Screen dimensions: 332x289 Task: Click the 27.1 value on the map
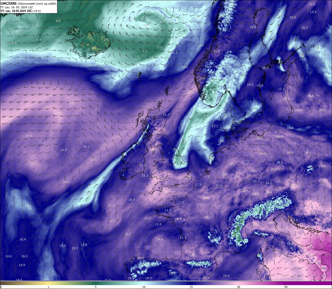click(x=254, y=171)
